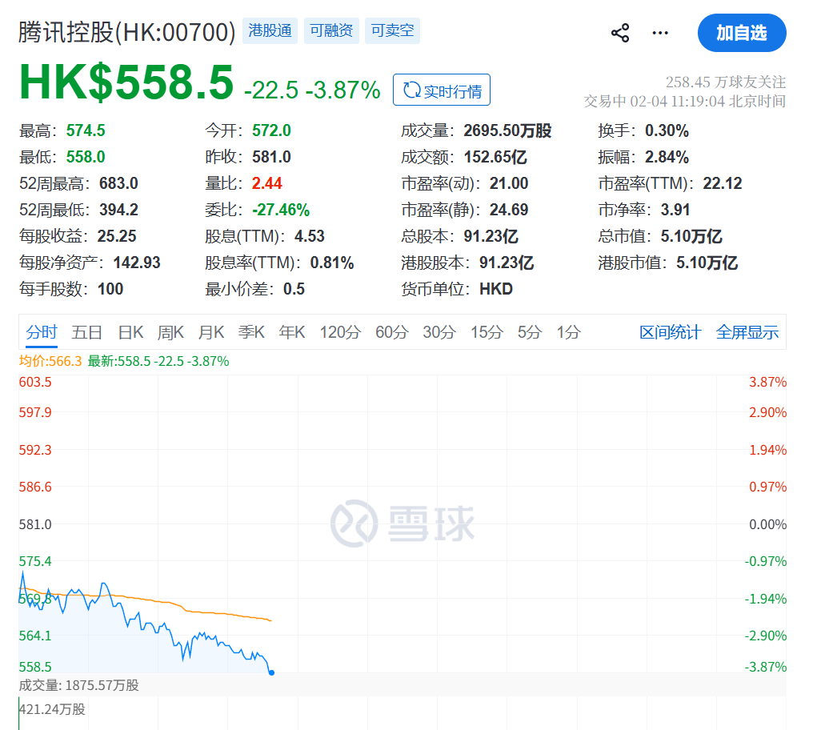Switch to the 日K chart tab
Viewport: 821px width, 730px height.
tap(130, 331)
